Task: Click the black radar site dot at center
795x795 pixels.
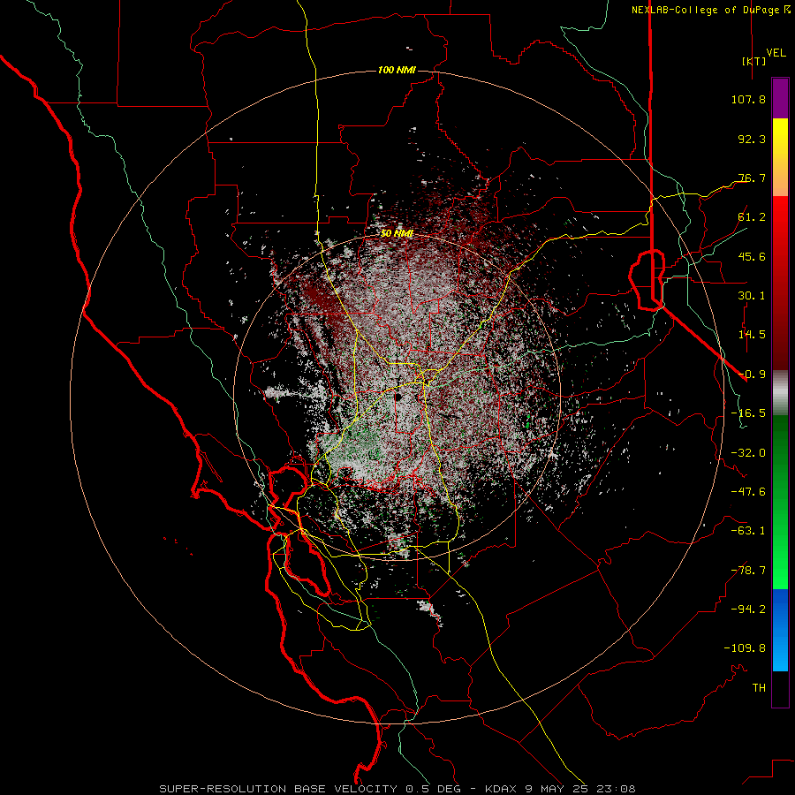Action: 398,397
